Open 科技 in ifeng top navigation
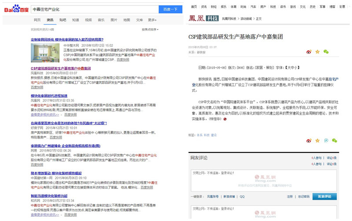This screenshot has height=221, width=352. click(x=273, y=7)
